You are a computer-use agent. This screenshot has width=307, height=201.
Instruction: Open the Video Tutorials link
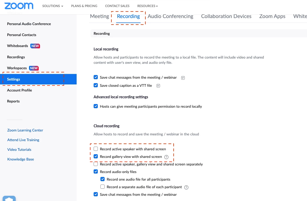pyautogui.click(x=19, y=150)
